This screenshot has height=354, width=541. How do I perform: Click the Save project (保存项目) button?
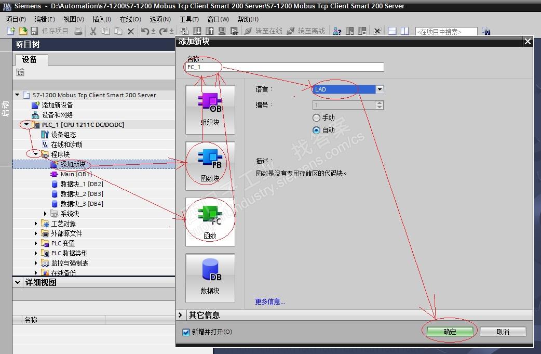tap(49, 31)
